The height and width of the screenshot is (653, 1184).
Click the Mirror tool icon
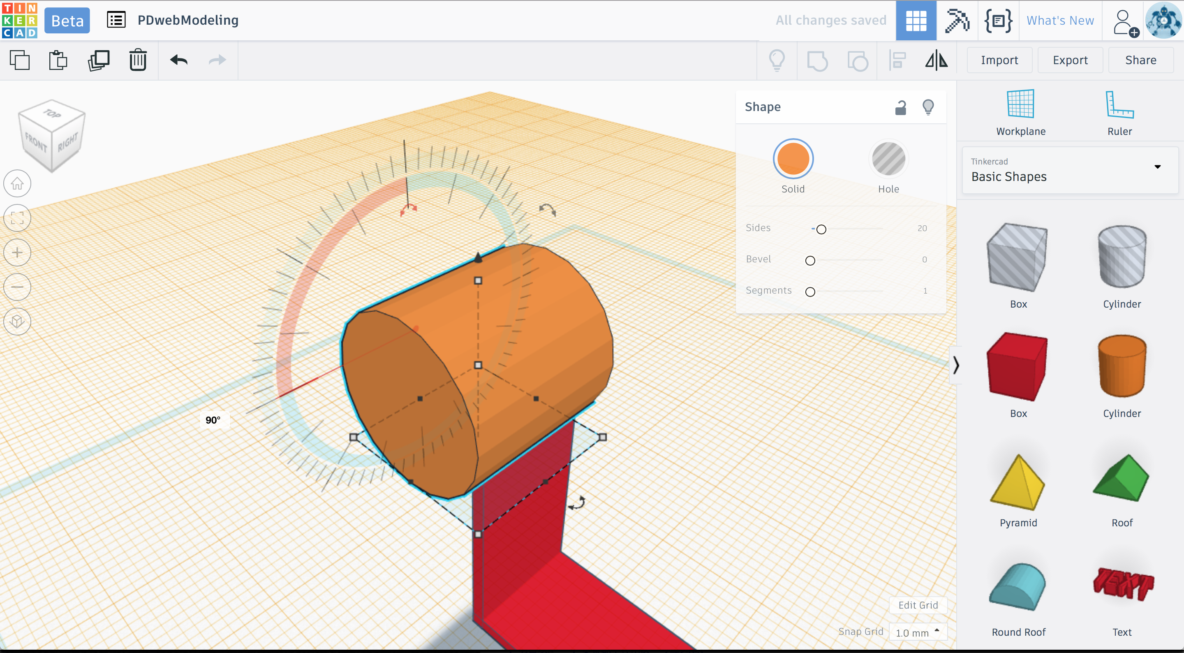(936, 60)
